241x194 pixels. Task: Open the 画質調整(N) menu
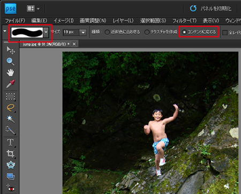93,21
